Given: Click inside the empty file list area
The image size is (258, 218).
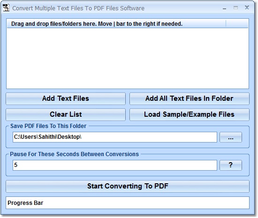Looking at the screenshot, I should [x=128, y=58].
